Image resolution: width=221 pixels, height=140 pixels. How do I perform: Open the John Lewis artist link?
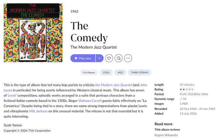[x=143, y=85]
